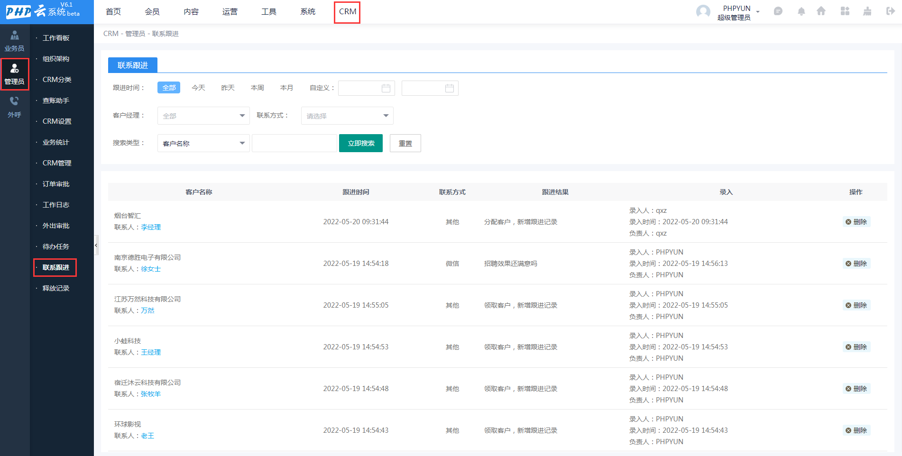The height and width of the screenshot is (456, 902).
Task: Open calendar for end date field
Action: click(x=450, y=88)
